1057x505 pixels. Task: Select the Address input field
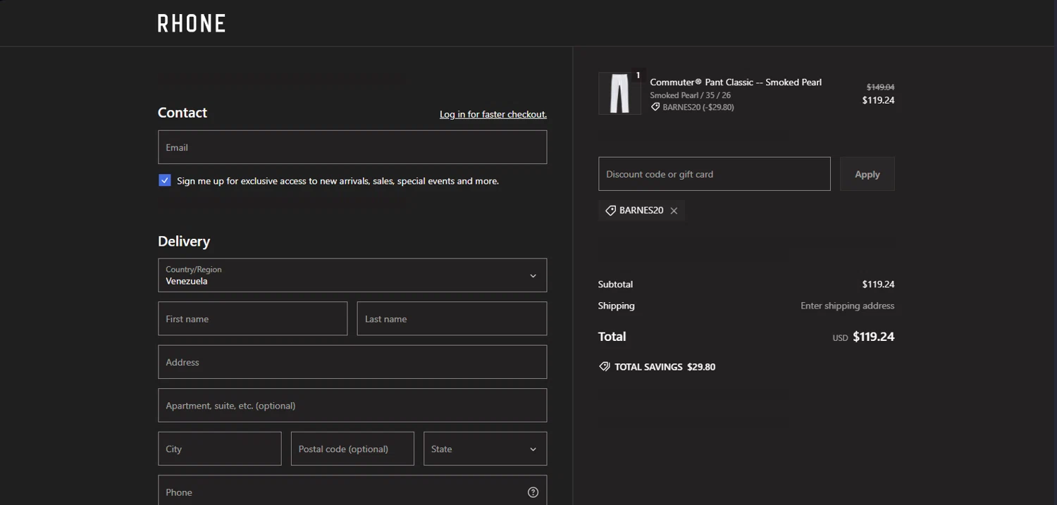pos(352,362)
